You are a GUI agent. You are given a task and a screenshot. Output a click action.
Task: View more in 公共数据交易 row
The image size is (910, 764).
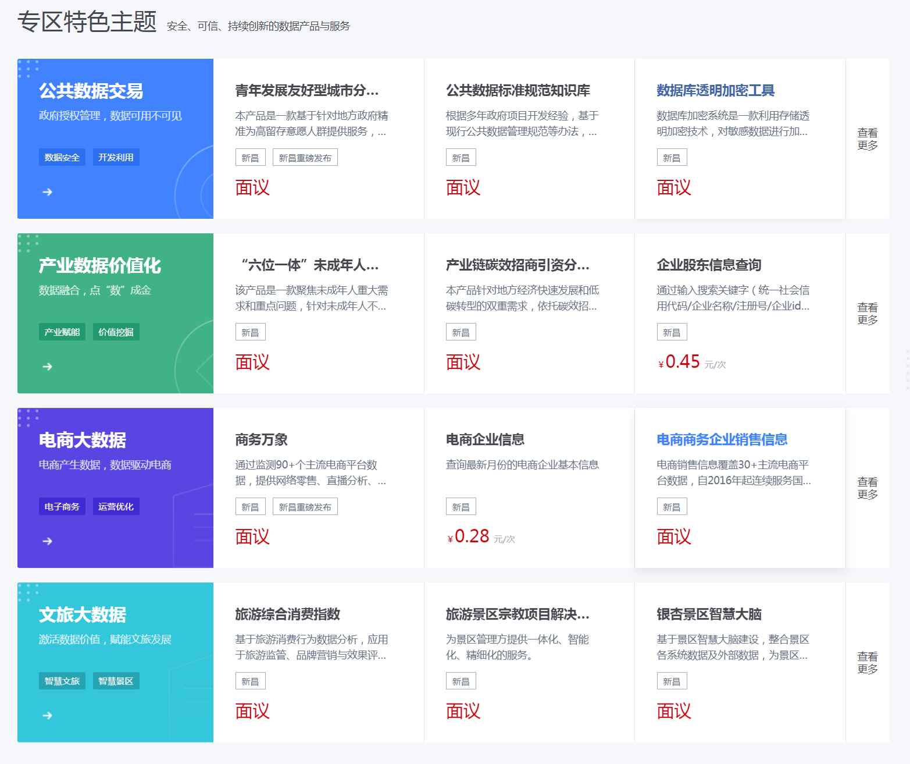(x=868, y=139)
